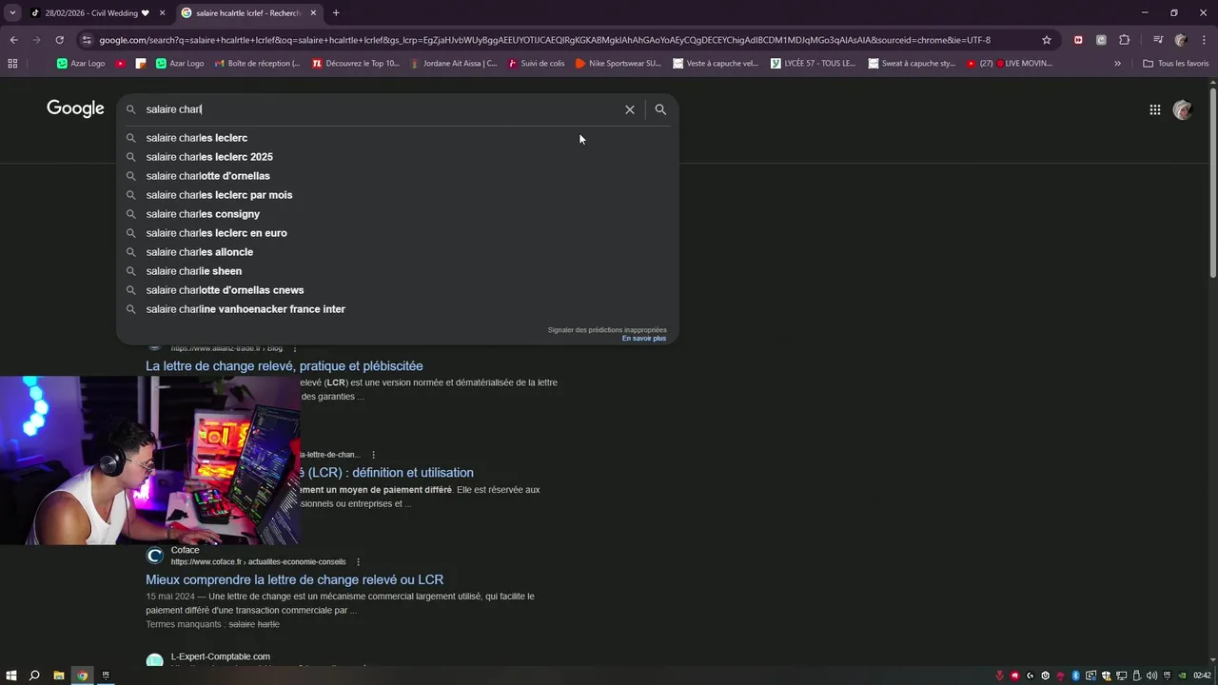Click the Chrome address bar URL
The width and height of the screenshot is (1218, 685).
(x=544, y=40)
